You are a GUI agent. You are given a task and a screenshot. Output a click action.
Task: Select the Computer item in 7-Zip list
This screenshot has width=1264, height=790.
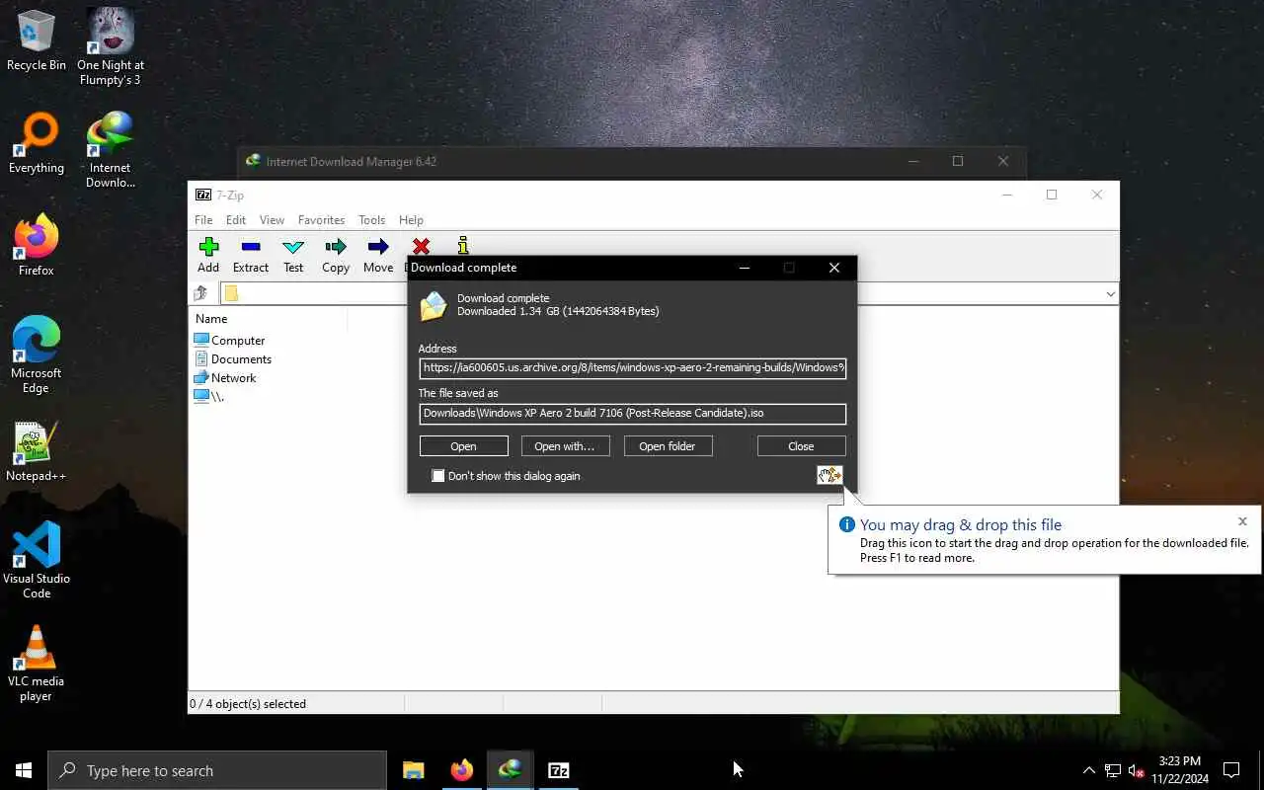coord(230,340)
